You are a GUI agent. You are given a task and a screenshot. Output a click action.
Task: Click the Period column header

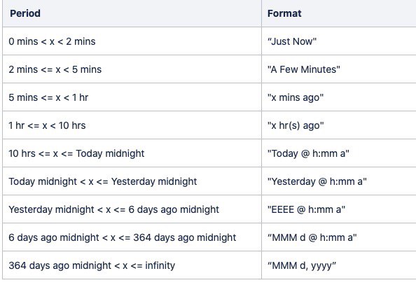[x=132, y=13]
